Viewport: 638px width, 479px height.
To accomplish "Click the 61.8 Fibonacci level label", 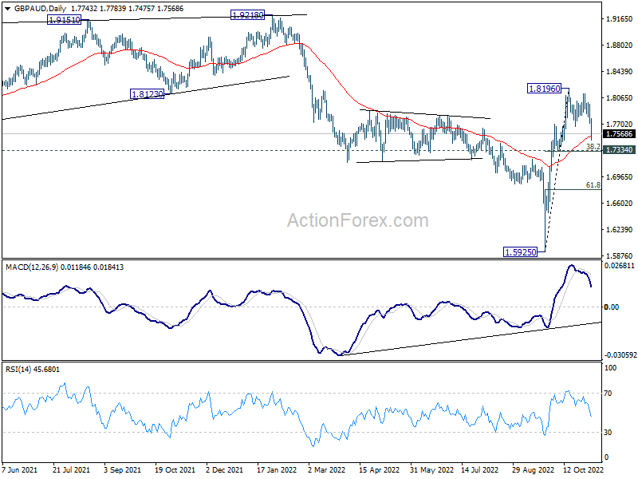I will click(593, 185).
